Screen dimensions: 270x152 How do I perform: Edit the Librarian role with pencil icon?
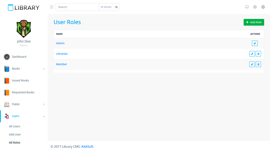252,54
